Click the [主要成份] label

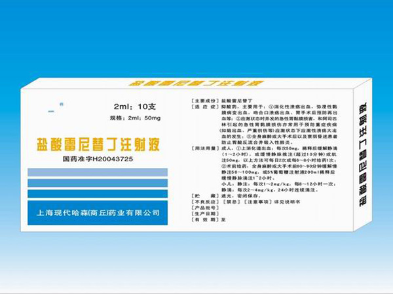click(205, 101)
